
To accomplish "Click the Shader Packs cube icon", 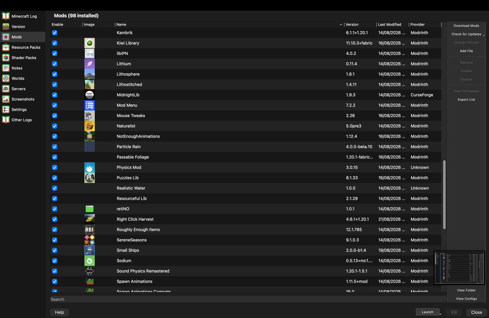I will click(x=6, y=58).
